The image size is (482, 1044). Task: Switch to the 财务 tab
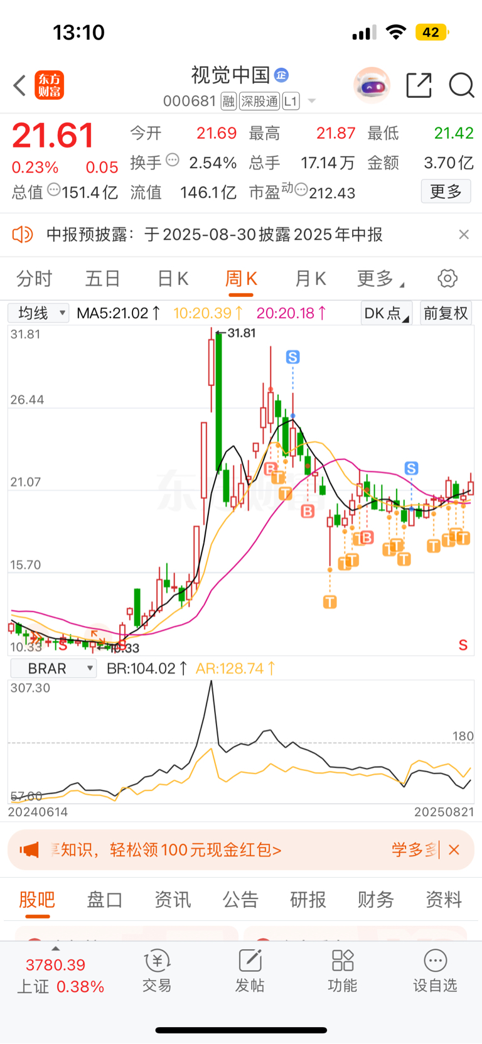[376, 900]
